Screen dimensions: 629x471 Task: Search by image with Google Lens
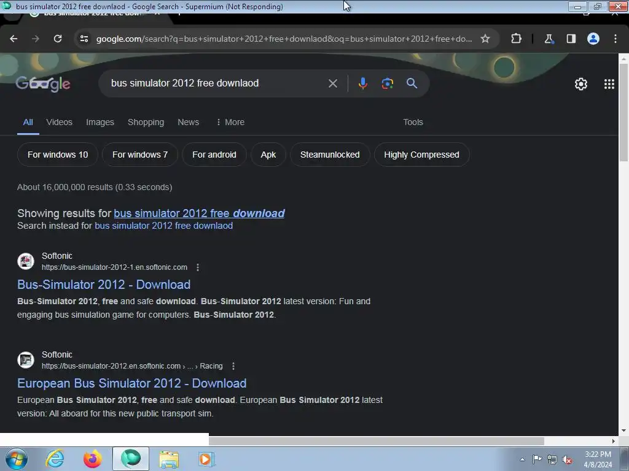coord(387,83)
